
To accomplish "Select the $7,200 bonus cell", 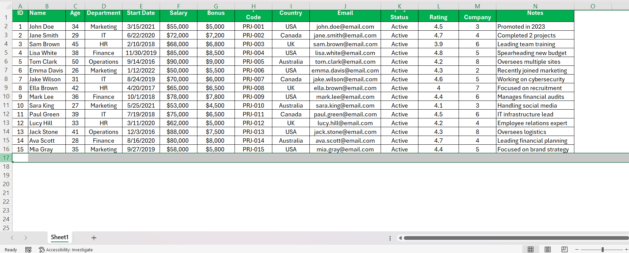I will click(x=216, y=35).
